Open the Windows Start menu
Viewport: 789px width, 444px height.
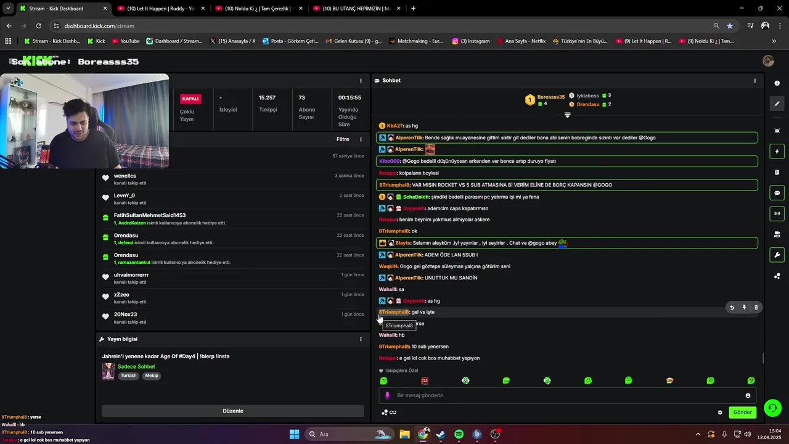(294, 434)
